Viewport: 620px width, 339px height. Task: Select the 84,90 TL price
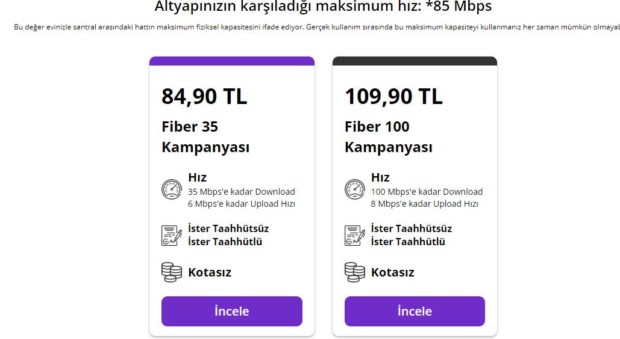(x=204, y=96)
